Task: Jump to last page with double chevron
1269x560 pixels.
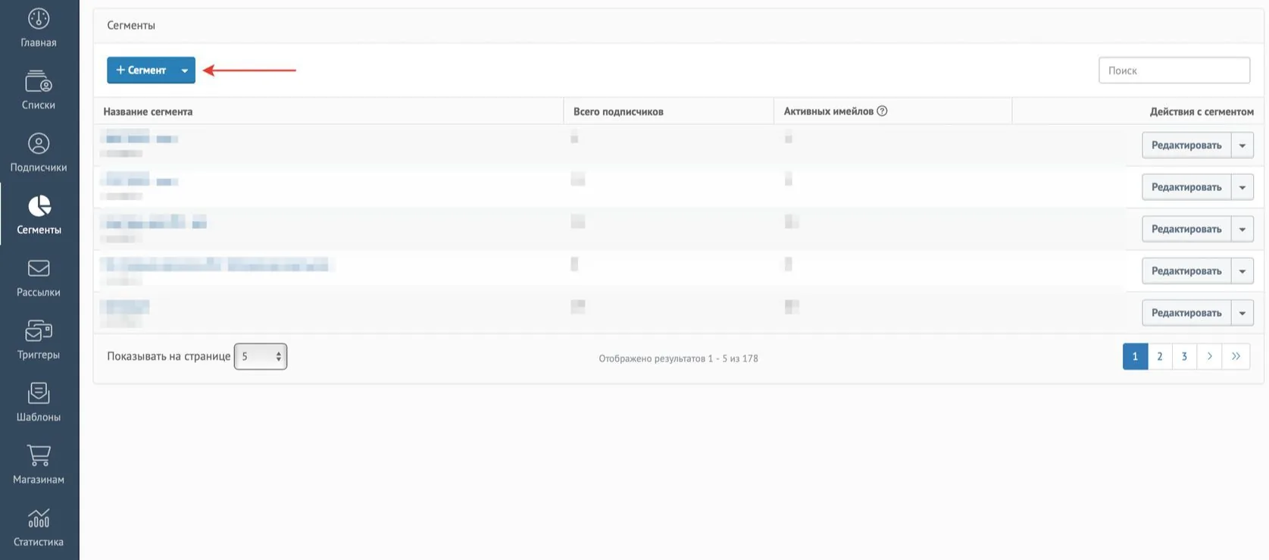Action: (1236, 356)
